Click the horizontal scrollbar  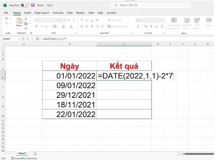tap(199, 154)
